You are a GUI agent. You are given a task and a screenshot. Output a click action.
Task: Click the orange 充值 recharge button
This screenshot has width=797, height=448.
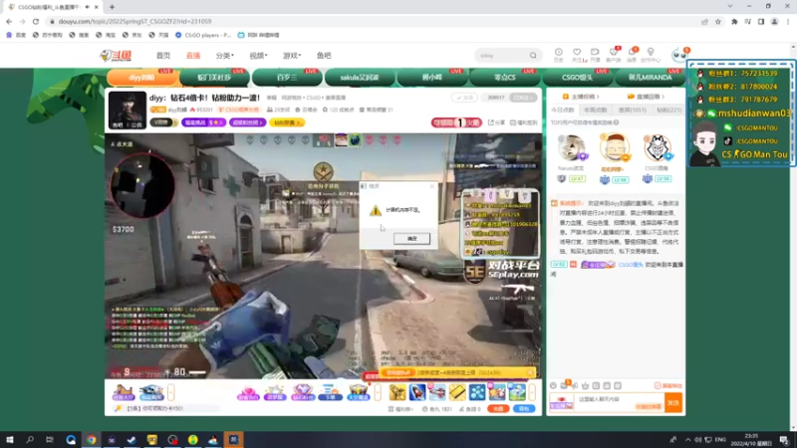click(498, 409)
